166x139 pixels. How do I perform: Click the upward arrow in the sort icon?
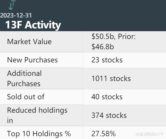pyautogui.click(x=14, y=3)
